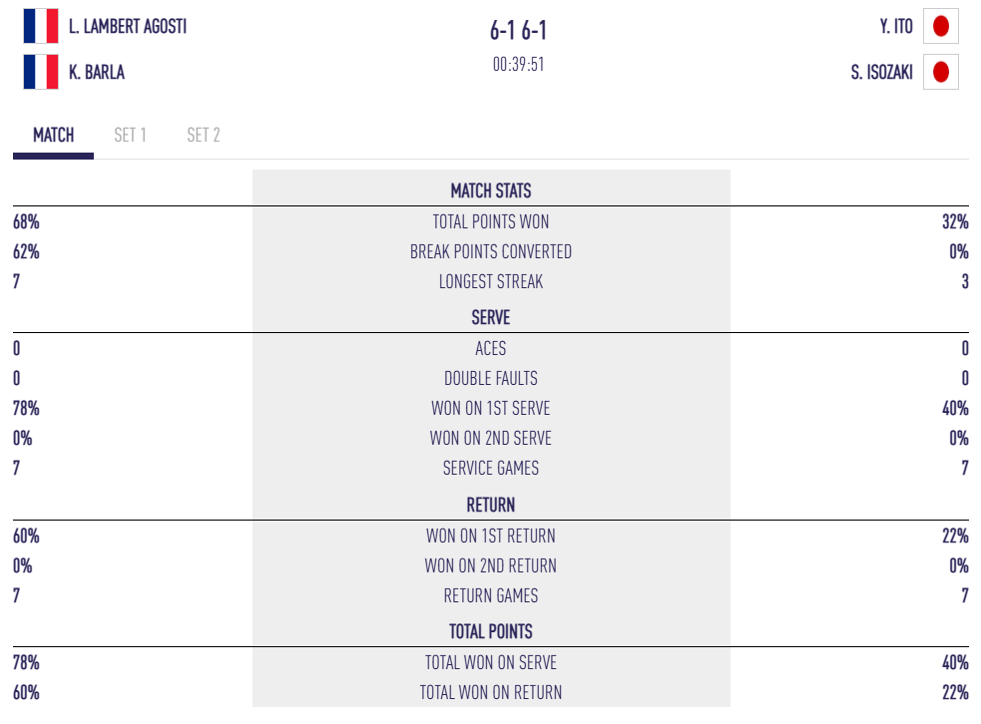Click Japanese flag beside S. Isozaki

[940, 72]
